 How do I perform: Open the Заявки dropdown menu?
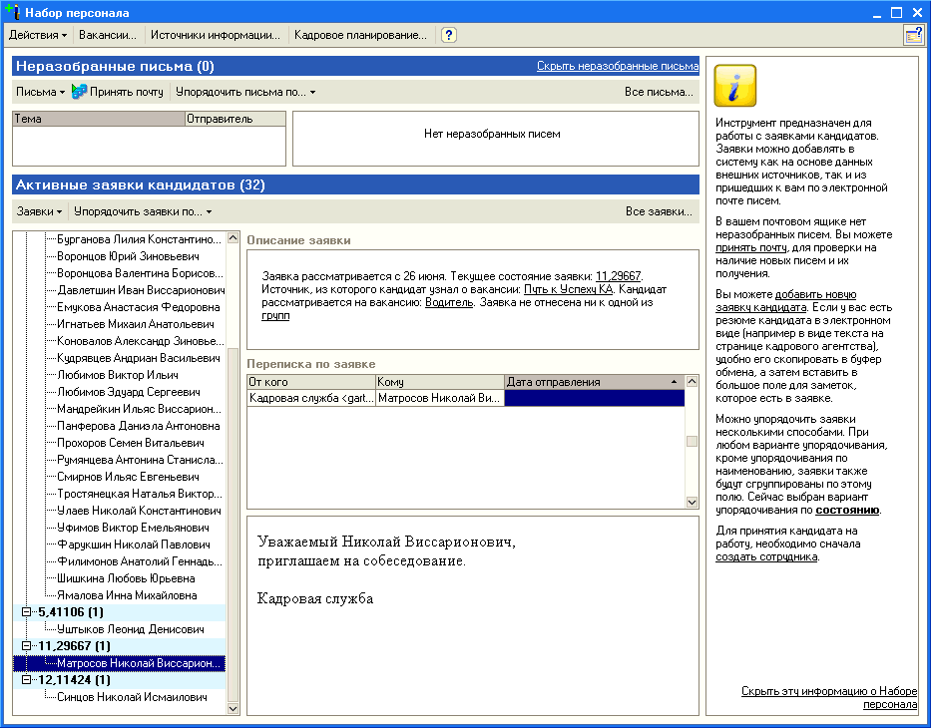(39, 211)
